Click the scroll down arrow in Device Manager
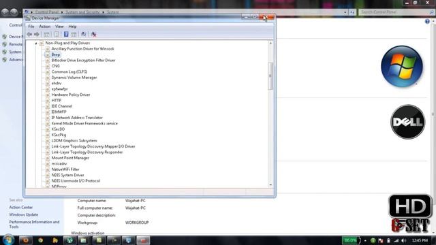Screen dimensions: 436x245 (270, 184)
